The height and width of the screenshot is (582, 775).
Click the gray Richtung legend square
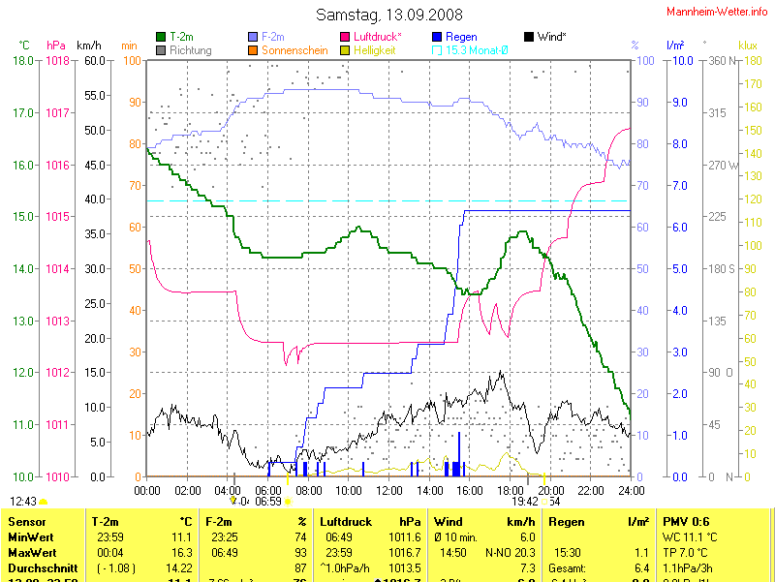pyautogui.click(x=161, y=49)
